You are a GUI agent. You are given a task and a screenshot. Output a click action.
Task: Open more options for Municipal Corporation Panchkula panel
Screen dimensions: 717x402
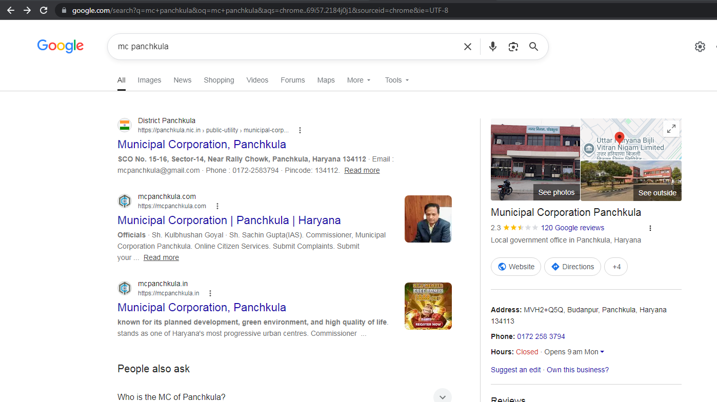point(650,228)
